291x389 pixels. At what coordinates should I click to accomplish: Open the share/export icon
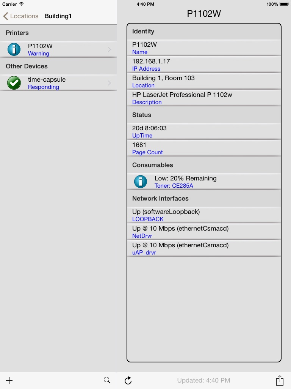[x=280, y=380]
